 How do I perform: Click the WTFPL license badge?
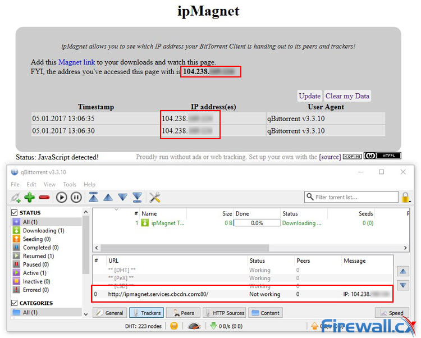click(382, 156)
